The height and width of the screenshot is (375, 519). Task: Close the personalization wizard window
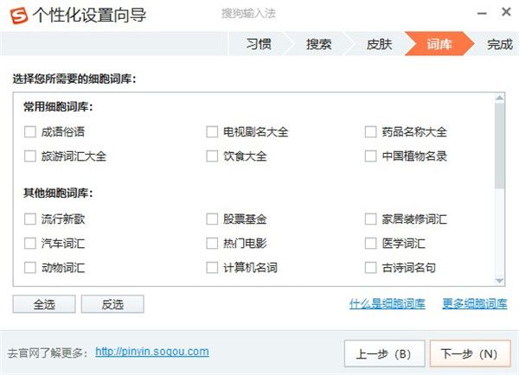(x=503, y=13)
